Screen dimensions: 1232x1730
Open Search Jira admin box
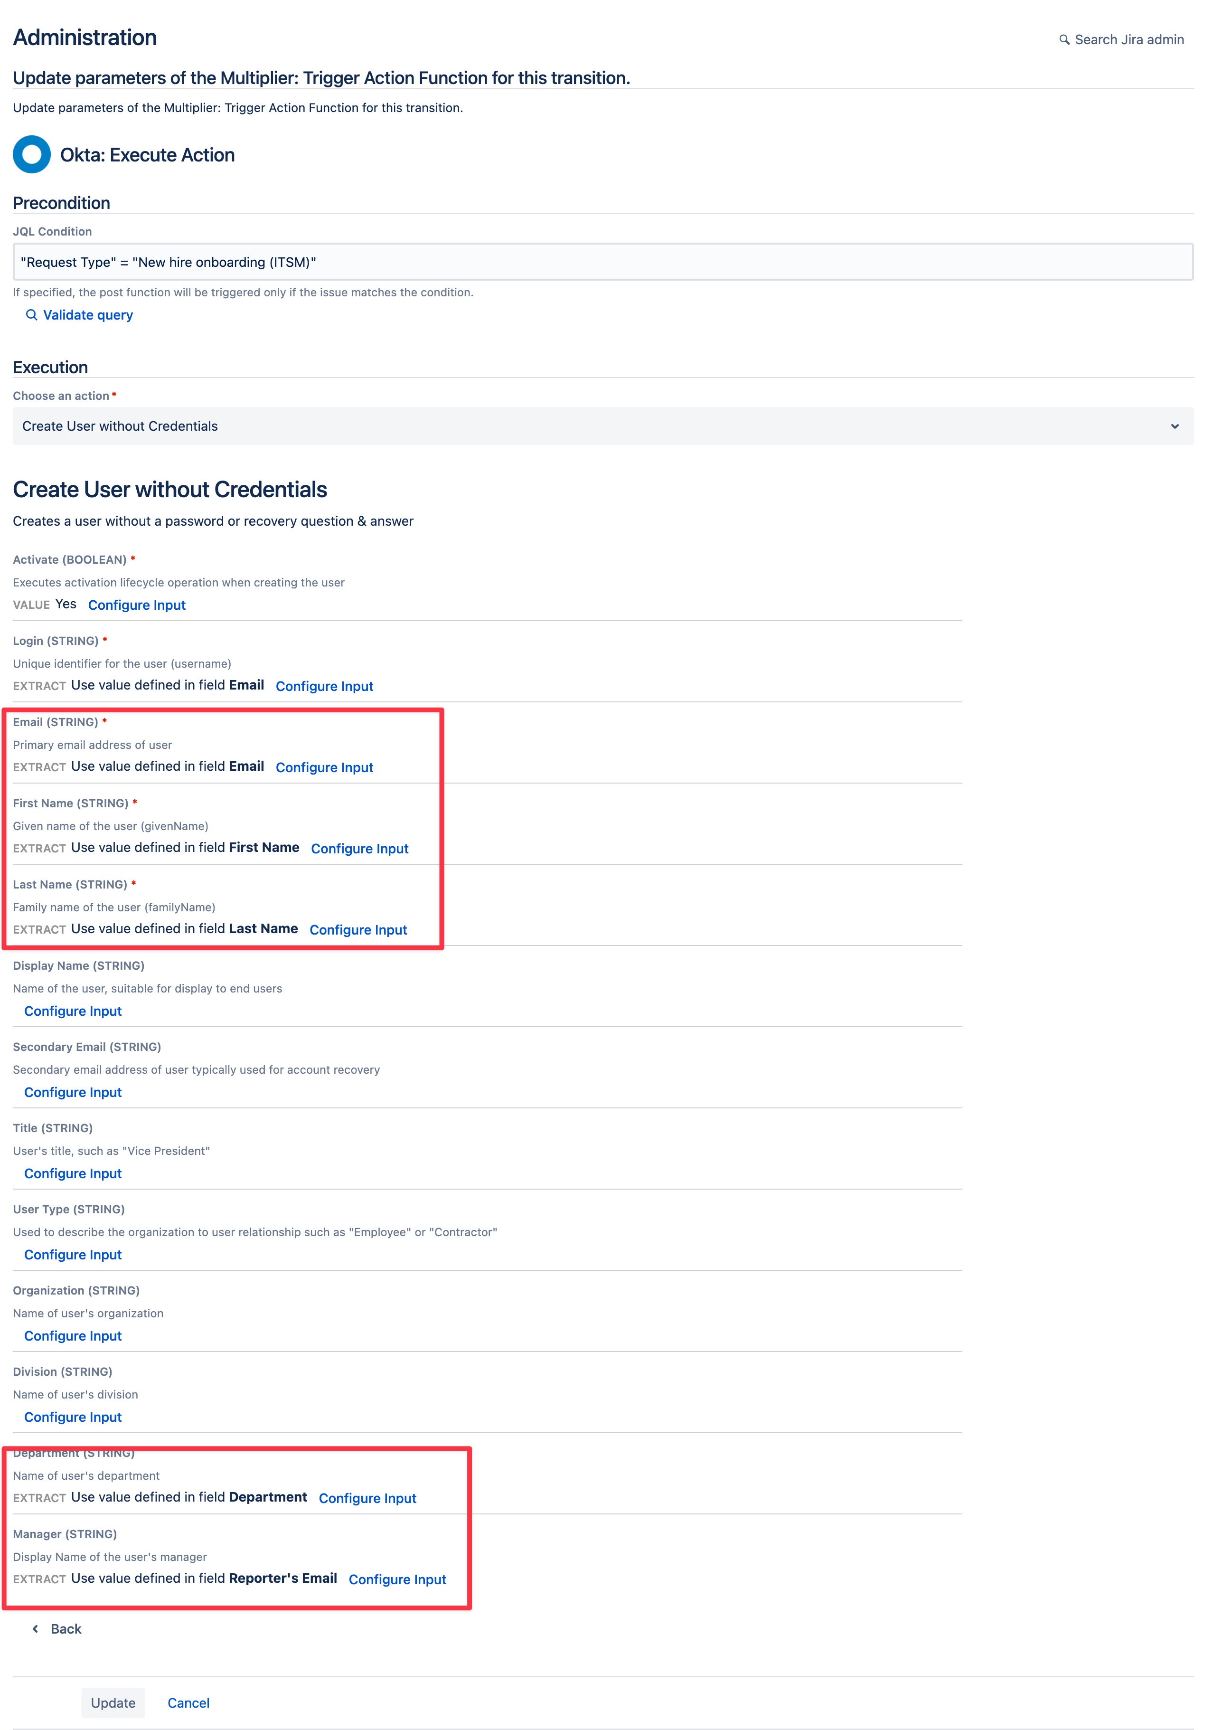point(1121,39)
